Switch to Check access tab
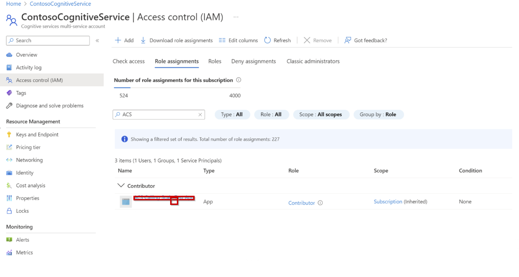The height and width of the screenshot is (277, 519). click(129, 61)
